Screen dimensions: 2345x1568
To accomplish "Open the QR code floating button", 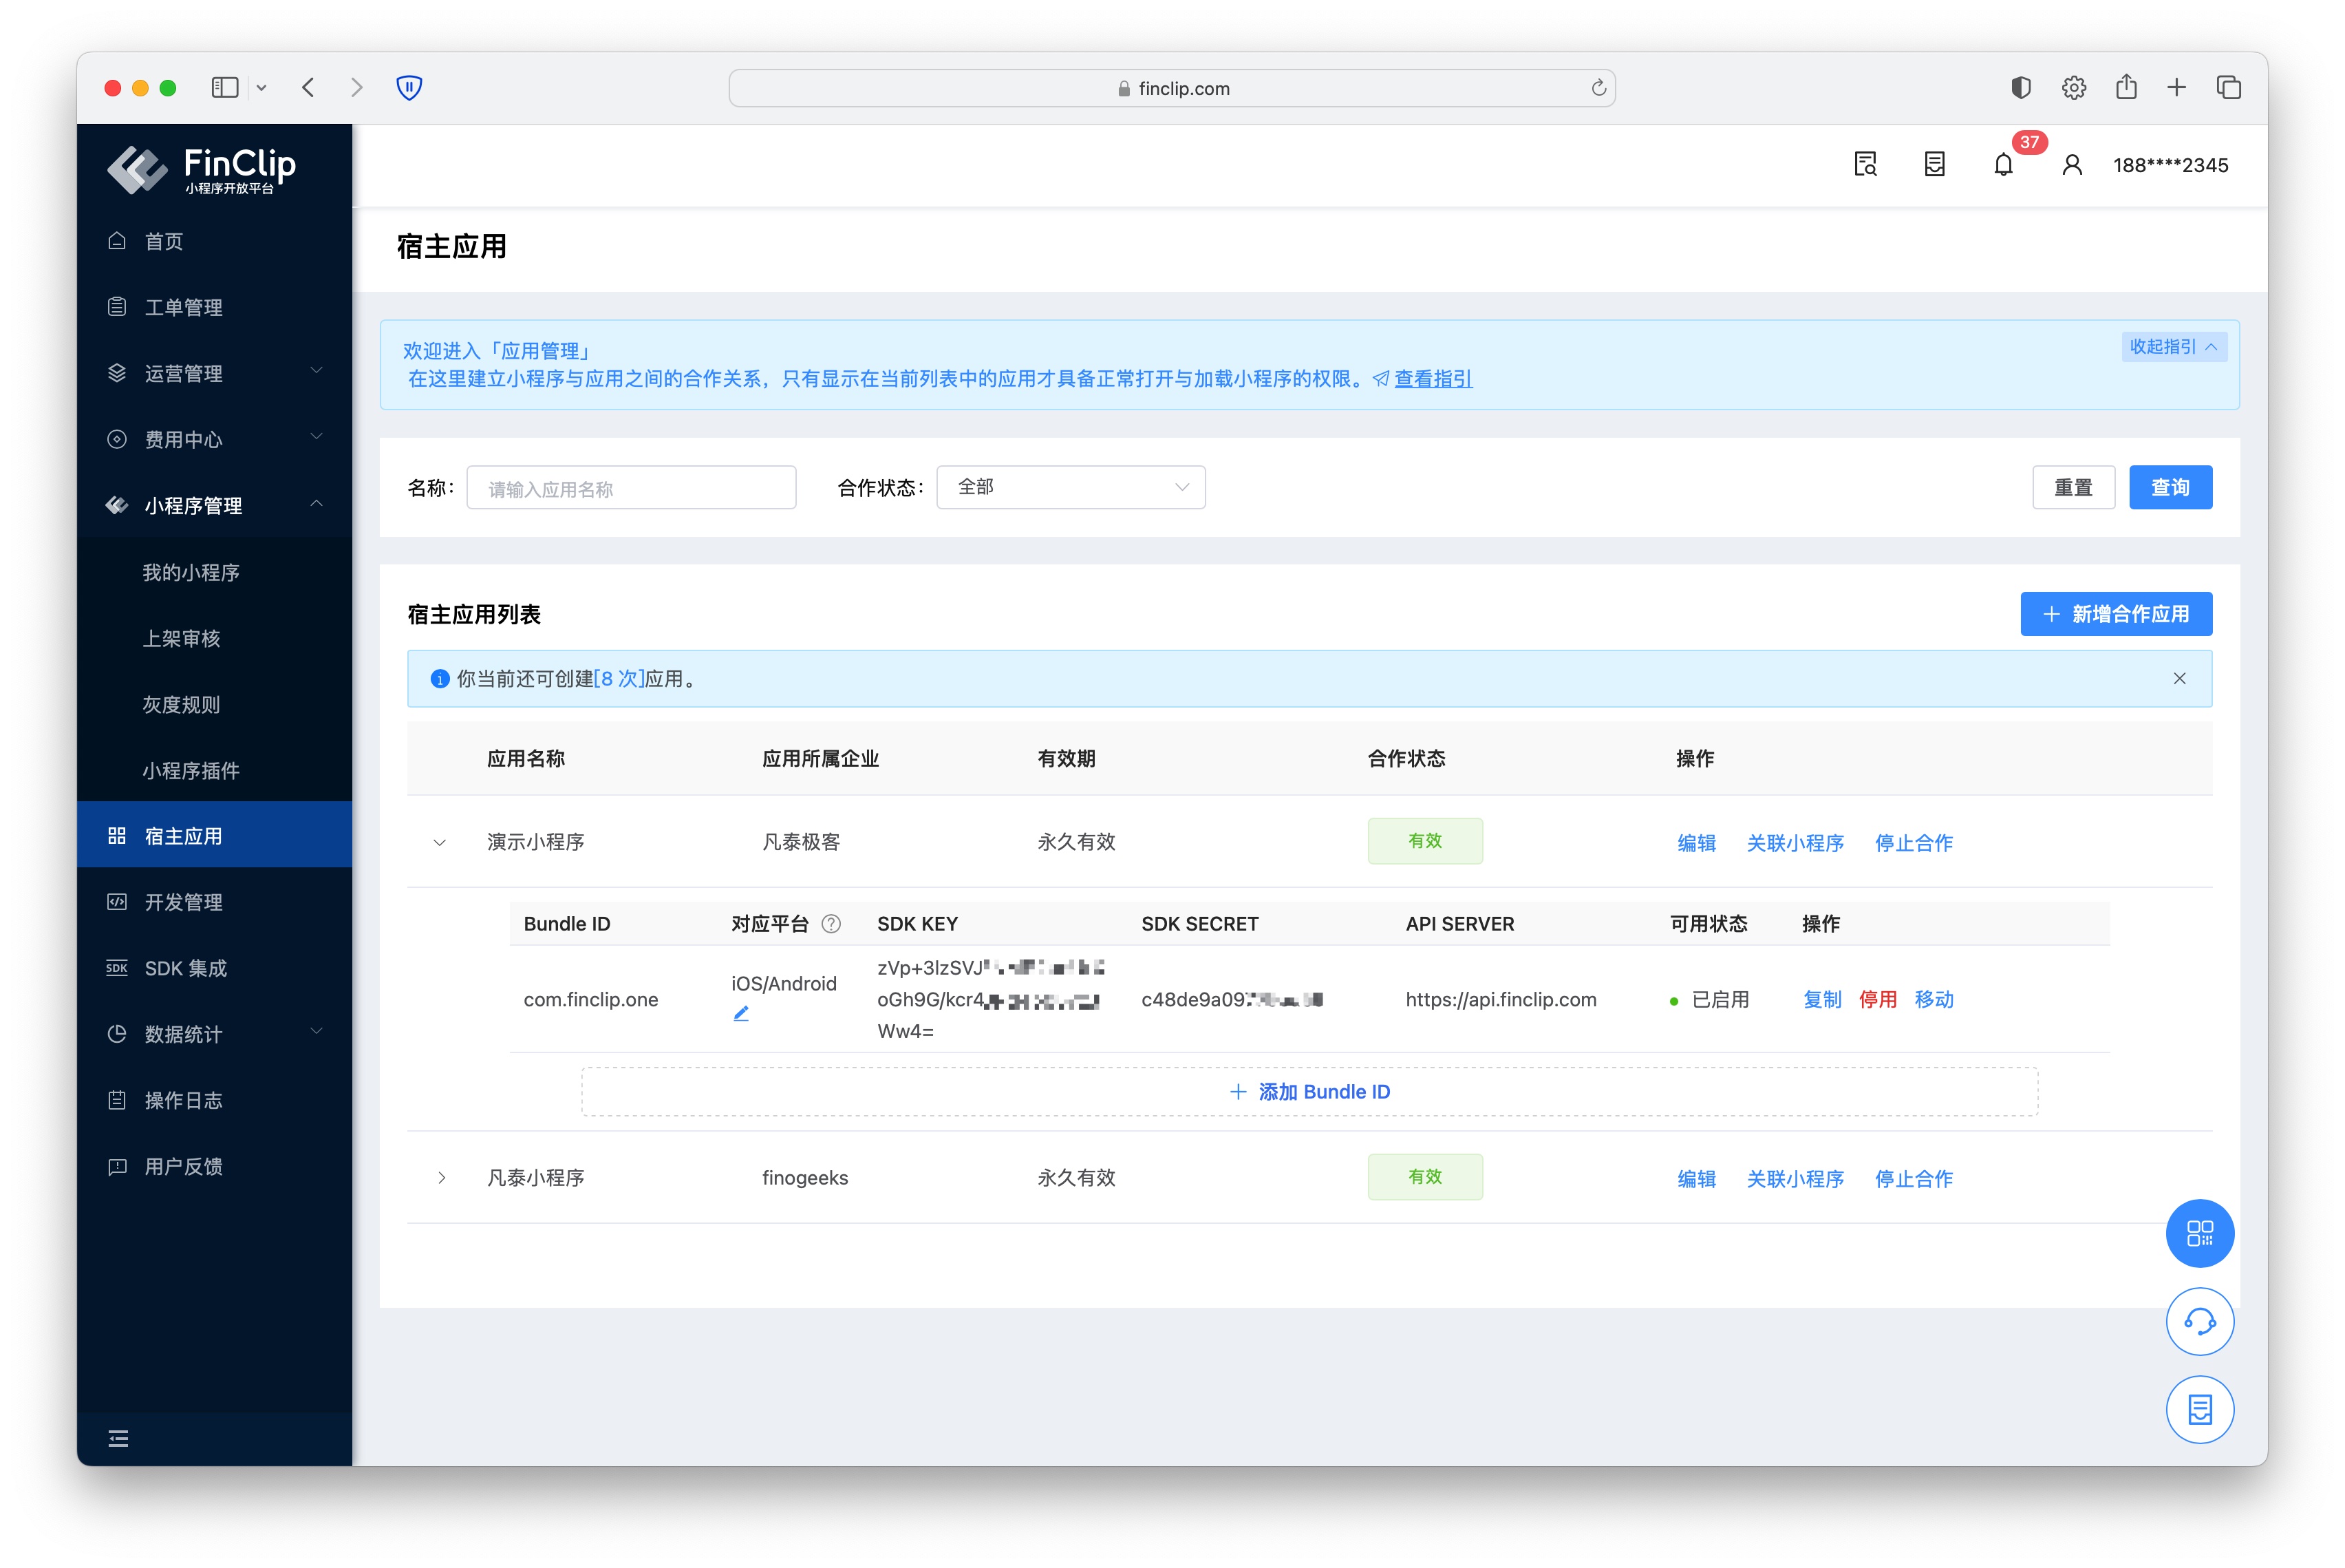I will click(2199, 1233).
